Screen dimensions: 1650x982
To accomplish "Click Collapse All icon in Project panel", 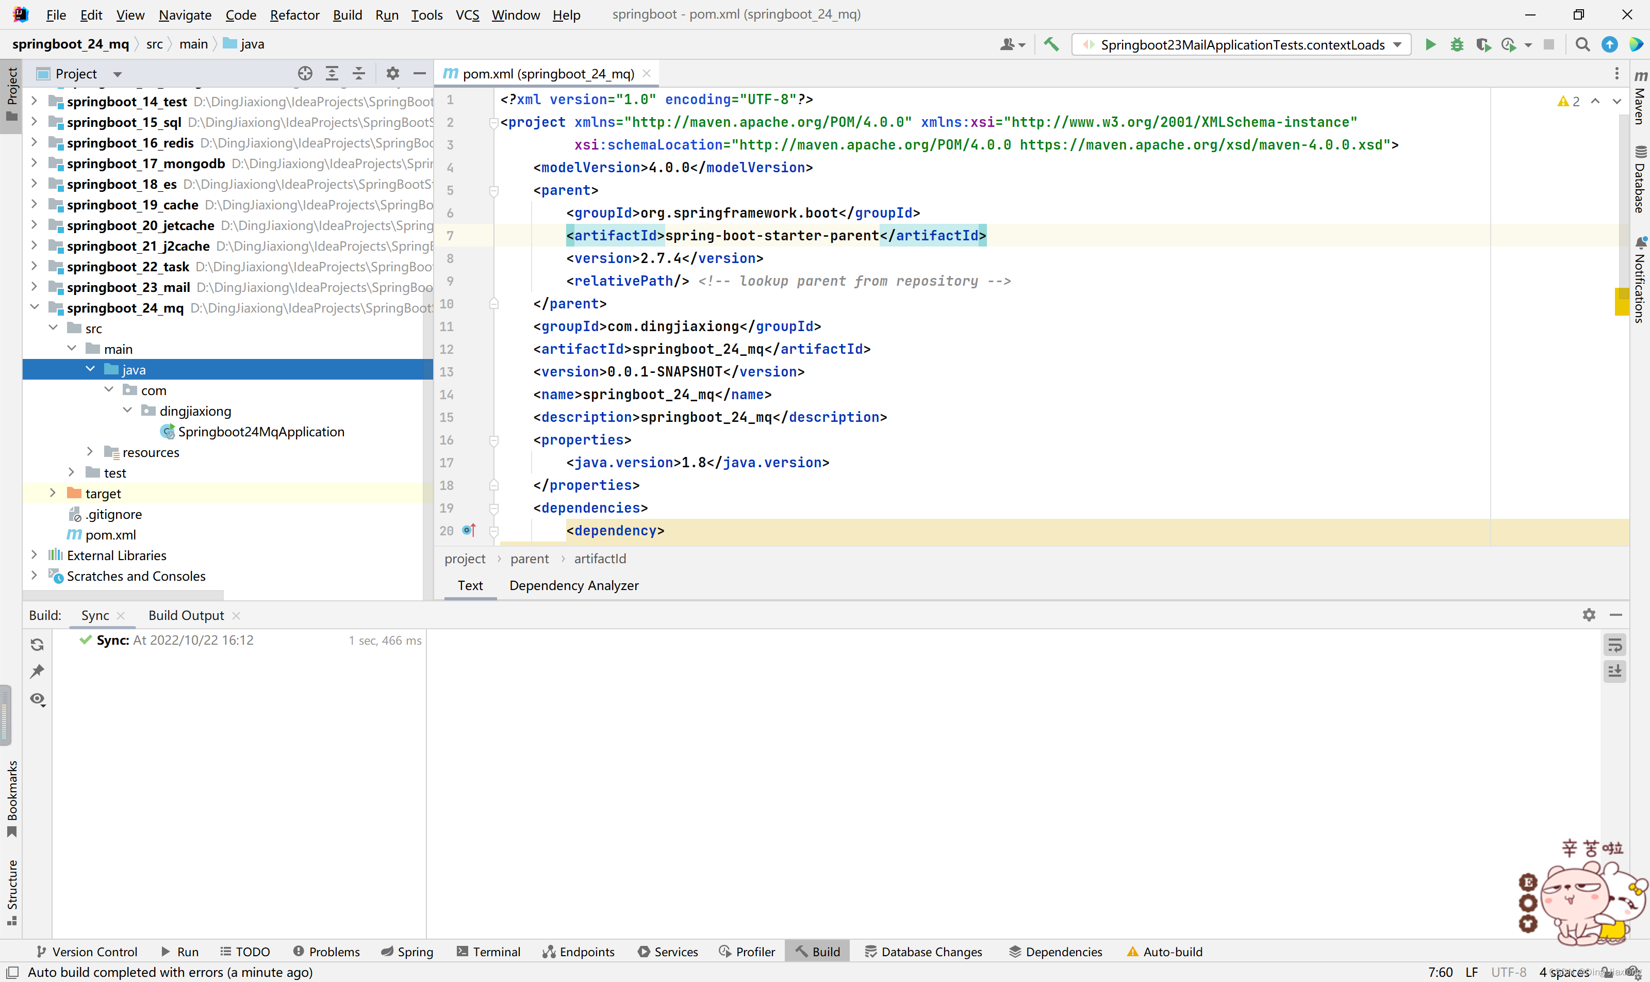I will [x=358, y=73].
